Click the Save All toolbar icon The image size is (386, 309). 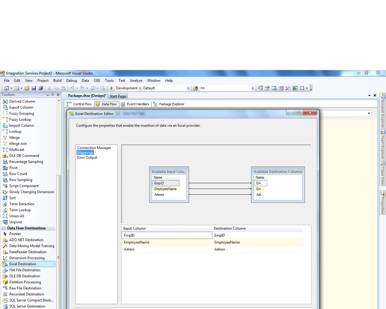pyautogui.click(x=41, y=88)
